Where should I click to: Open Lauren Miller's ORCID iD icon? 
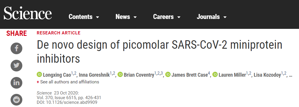[x=215, y=74]
